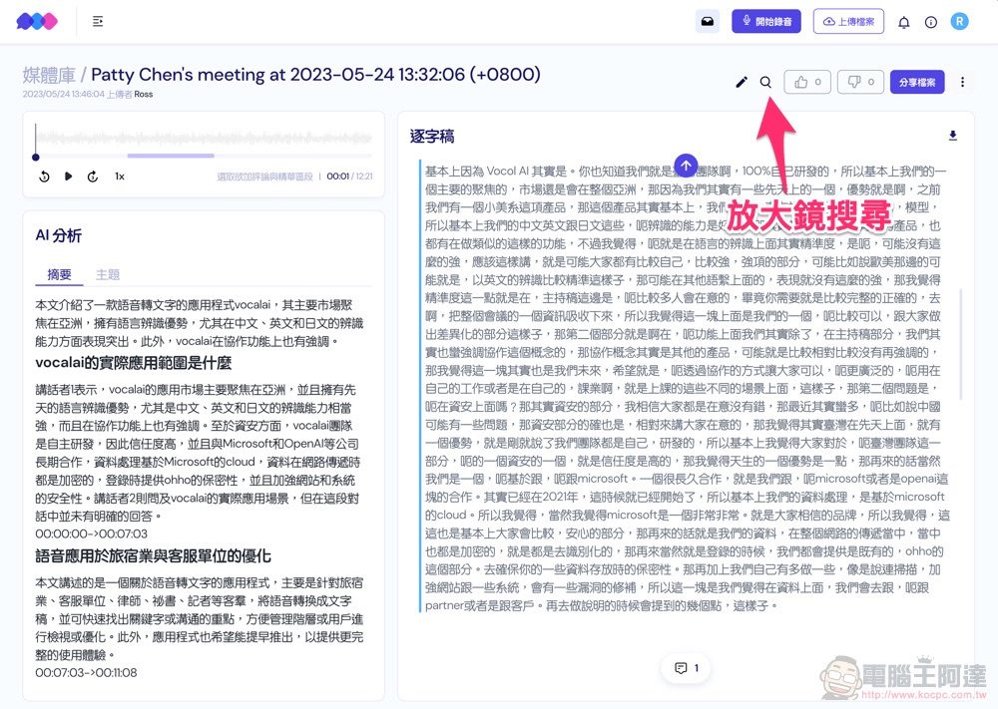998x709 pixels.
Task: Expand the sidebar navigation menu
Action: pyautogui.click(x=98, y=21)
